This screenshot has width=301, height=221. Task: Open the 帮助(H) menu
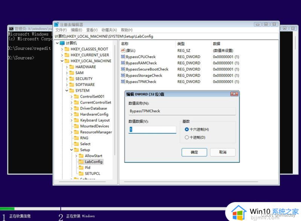tap(127, 30)
